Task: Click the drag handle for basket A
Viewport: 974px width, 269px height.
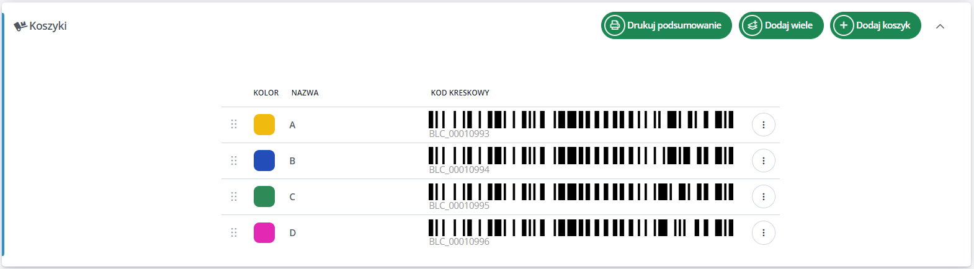Action: [x=234, y=124]
